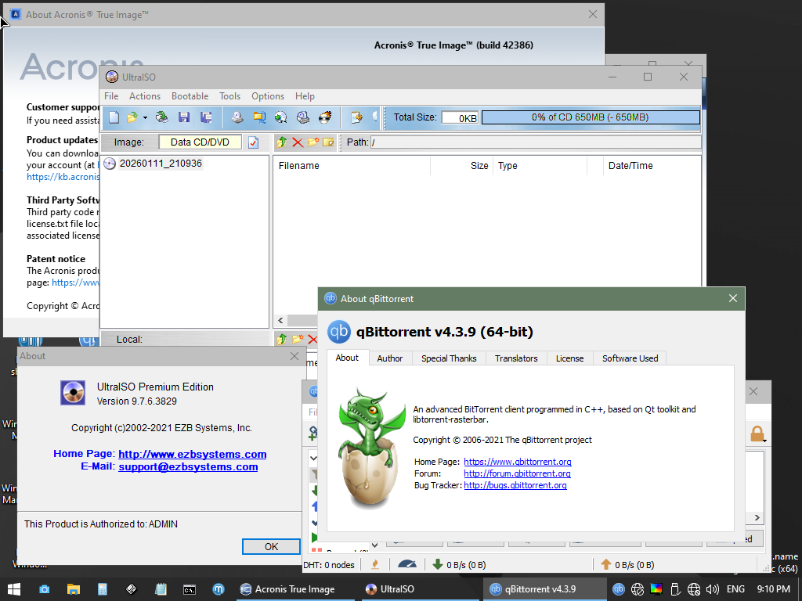Screen dimensions: 802x601
Task: Open the dropdown arrow next to Open folder
Action: 145,118
